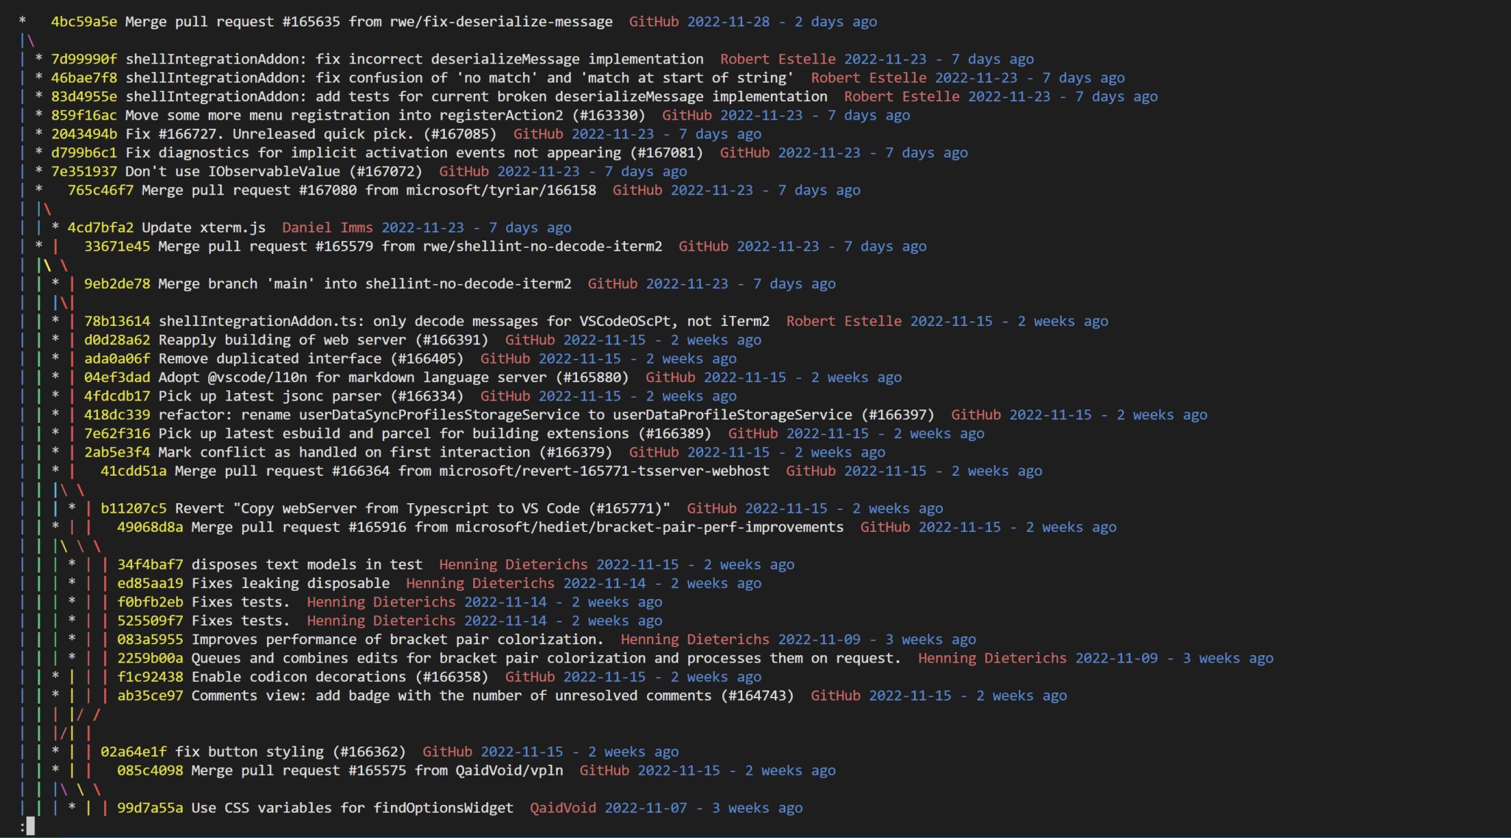
Task: Click author Robert Estelle on commit 46bae7f8
Action: tap(869, 77)
